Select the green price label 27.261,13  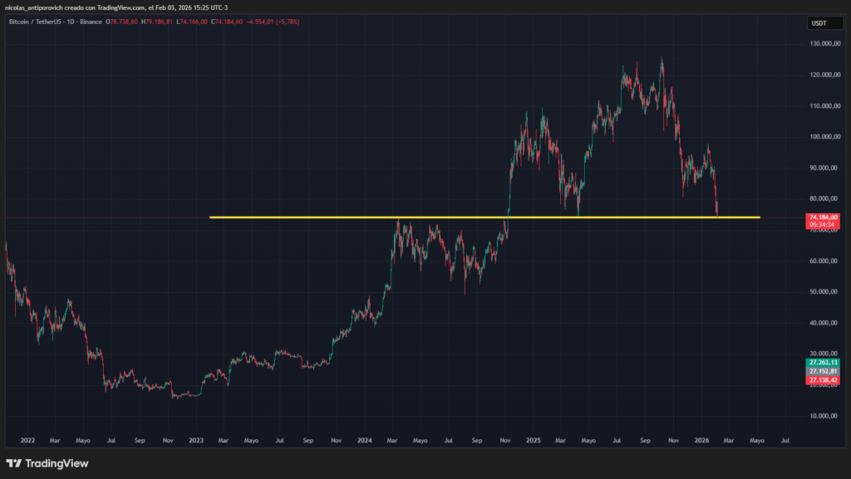[x=824, y=363]
